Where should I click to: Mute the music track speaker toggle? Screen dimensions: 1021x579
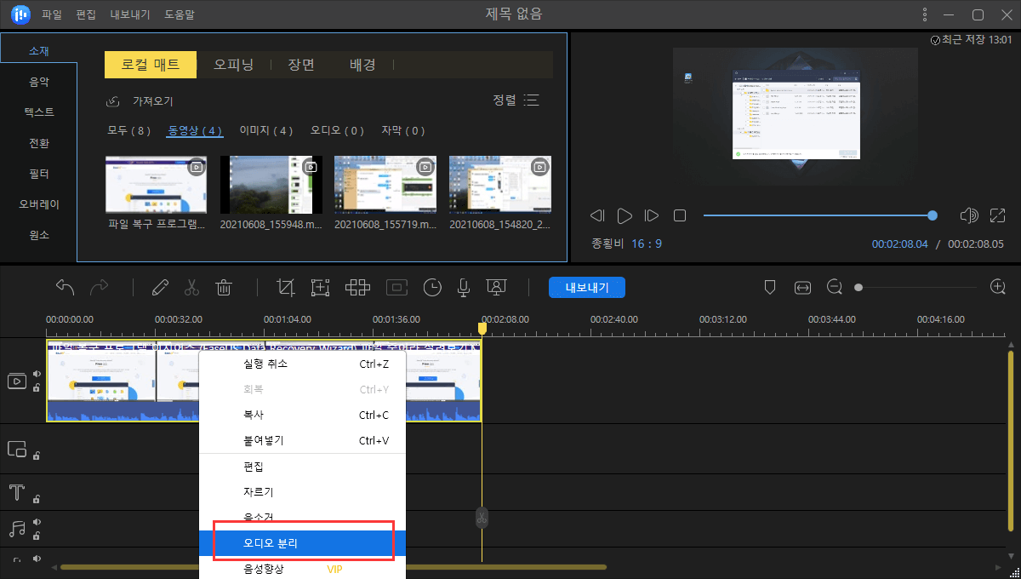coord(37,523)
